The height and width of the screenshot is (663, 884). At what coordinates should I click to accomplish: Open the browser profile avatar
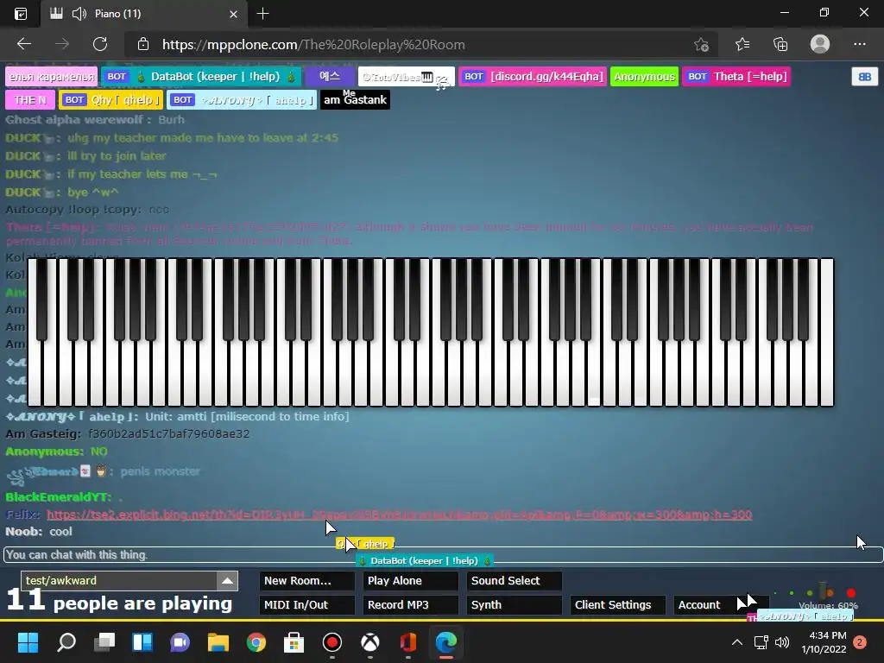pyautogui.click(x=820, y=44)
